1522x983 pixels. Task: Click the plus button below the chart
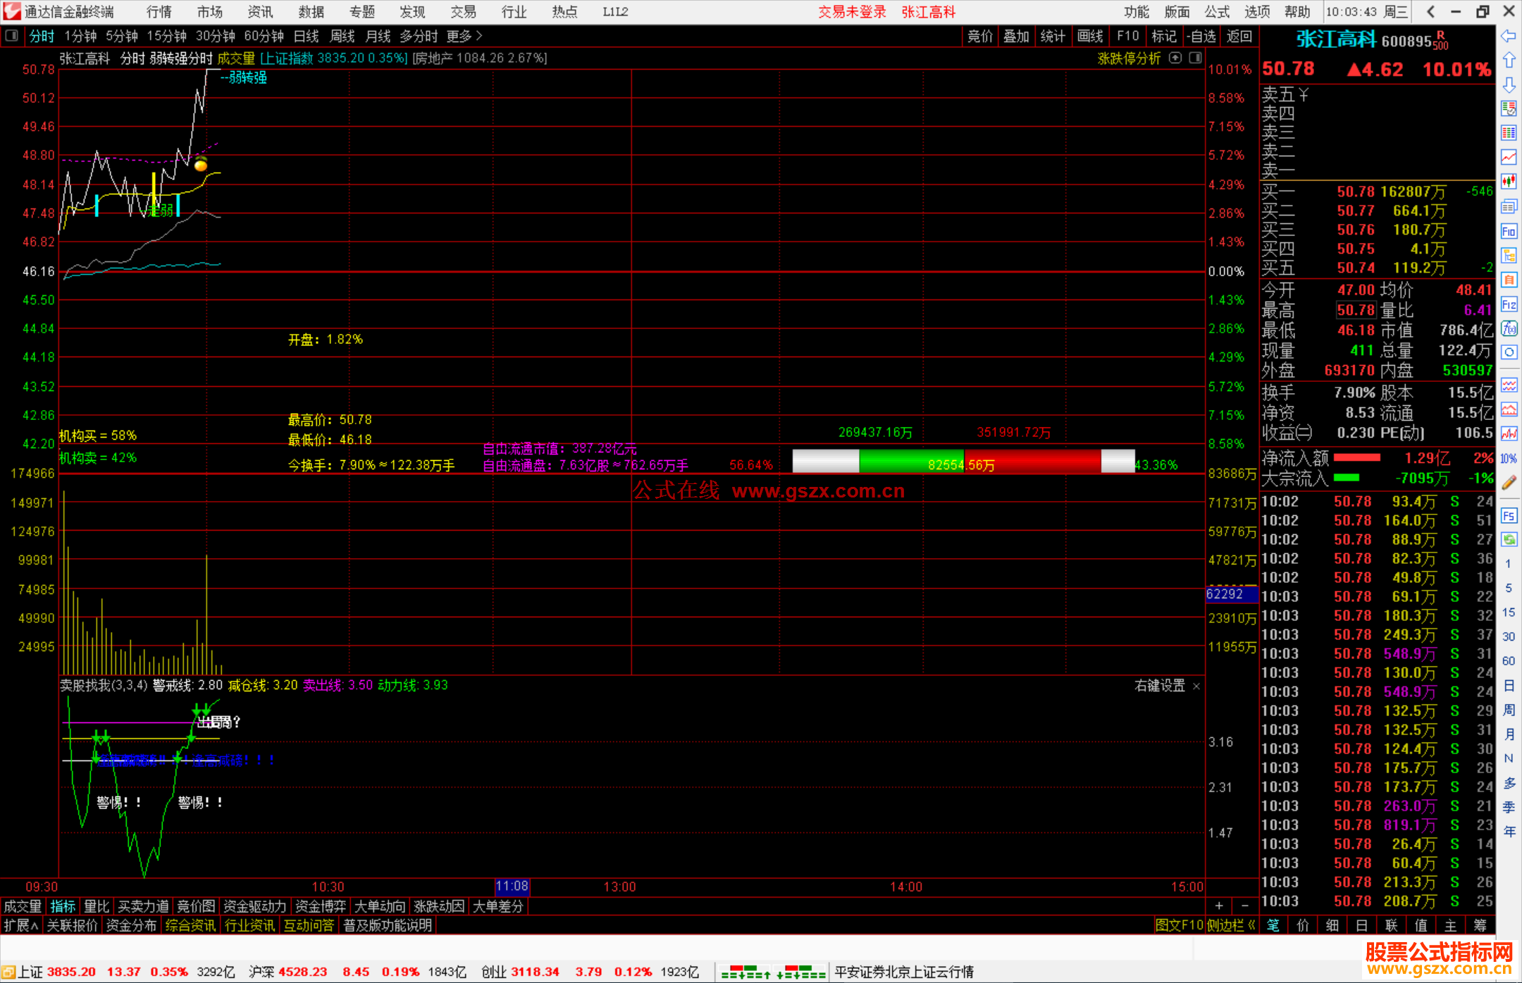click(x=1219, y=906)
